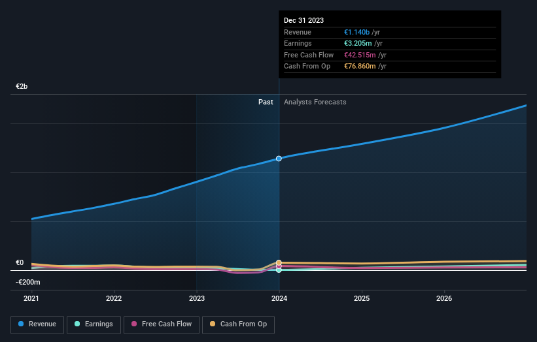This screenshot has height=342, width=537.
Task: Click the €76.860m cash from op value
Action: 360,67
